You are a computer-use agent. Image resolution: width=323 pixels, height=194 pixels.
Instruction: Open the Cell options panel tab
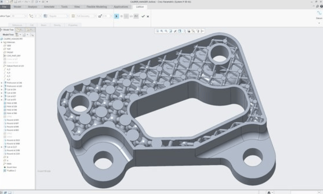31,25
